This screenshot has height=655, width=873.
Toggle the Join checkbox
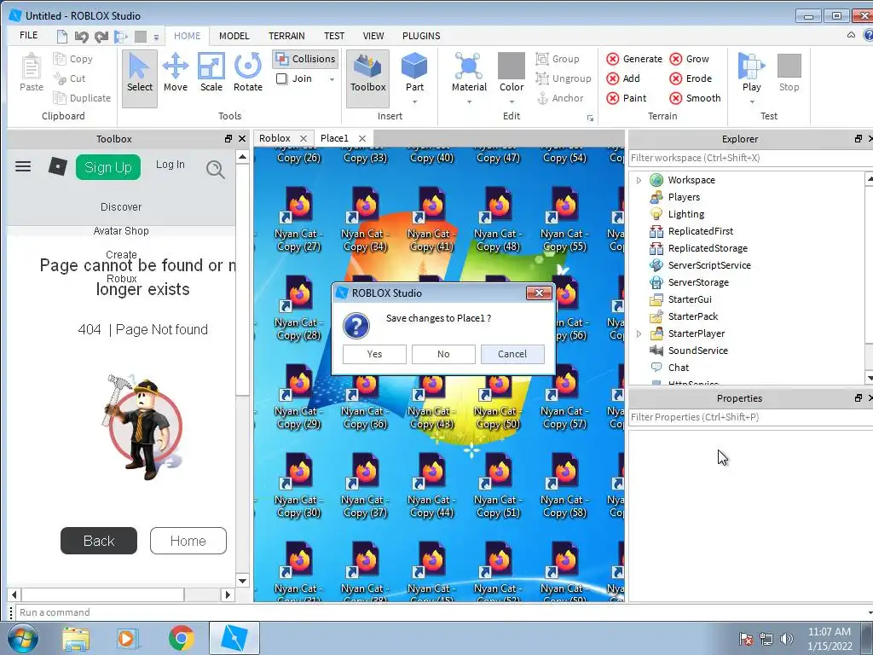click(281, 78)
